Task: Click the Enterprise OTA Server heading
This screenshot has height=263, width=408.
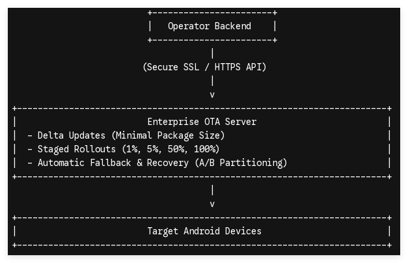Action: [x=202, y=122]
